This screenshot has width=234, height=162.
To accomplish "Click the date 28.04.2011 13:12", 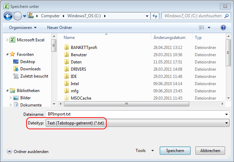I will coord(168,48).
